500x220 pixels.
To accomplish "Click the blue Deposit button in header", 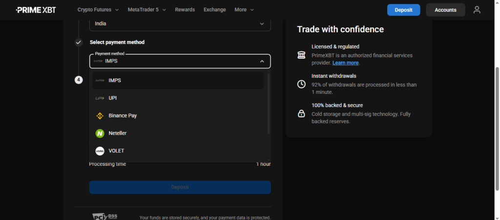I will 403,10.
